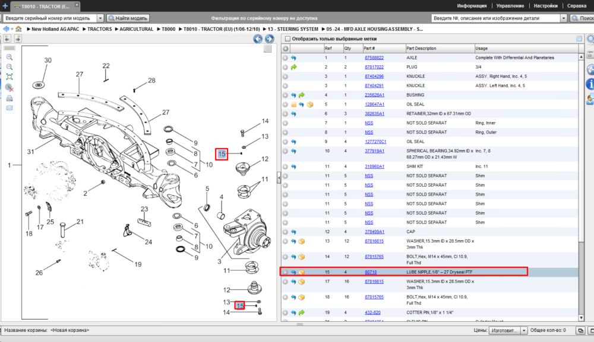
Task: Open part number 235628A1 link
Action: coord(374,95)
